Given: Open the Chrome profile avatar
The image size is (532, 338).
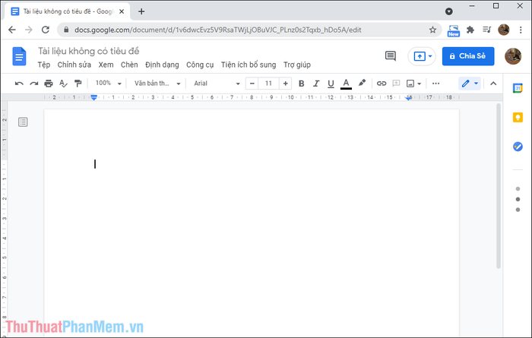Looking at the screenshot, I should pos(503,30).
